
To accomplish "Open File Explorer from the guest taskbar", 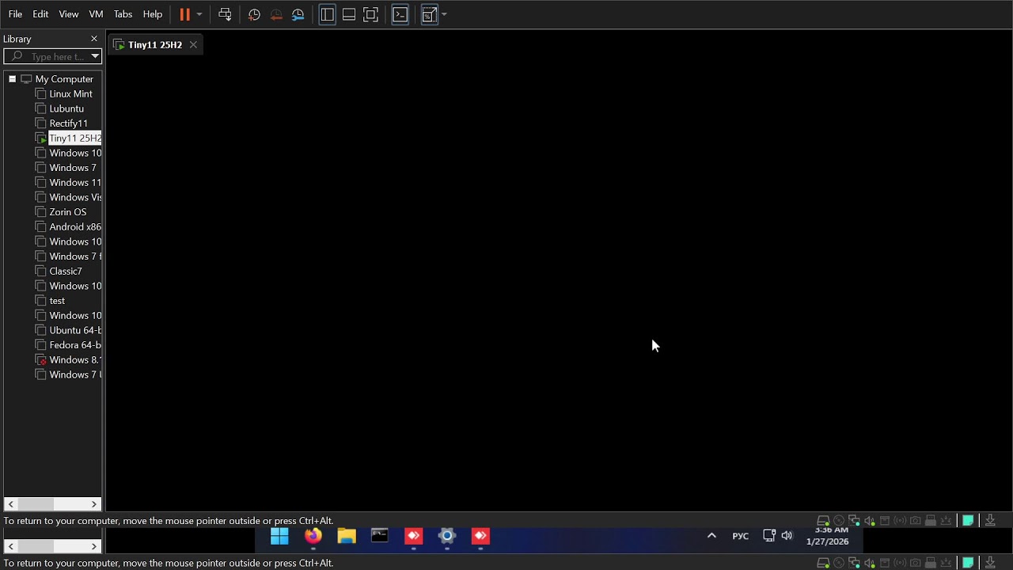I will click(x=347, y=537).
